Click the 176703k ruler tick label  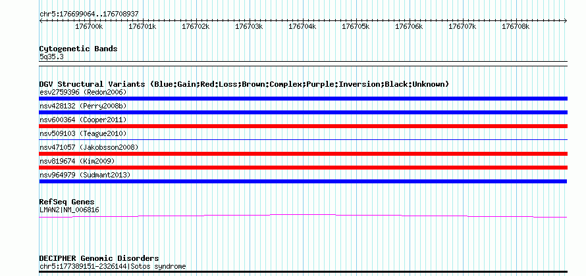point(248,26)
